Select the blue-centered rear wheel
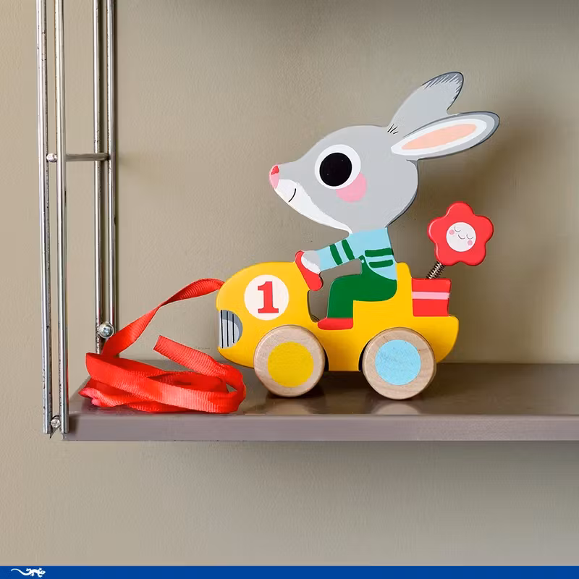Image resolution: width=579 pixels, height=579 pixels. click(398, 363)
